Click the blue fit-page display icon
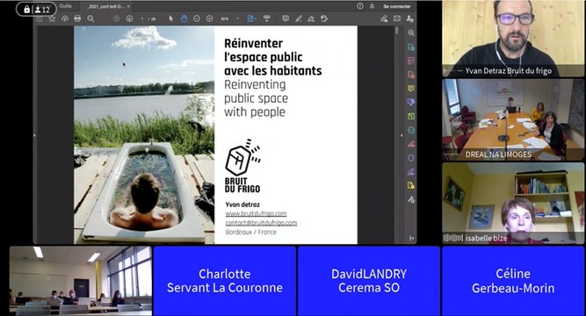 [x=250, y=18]
